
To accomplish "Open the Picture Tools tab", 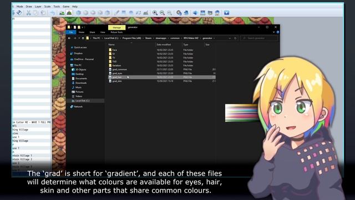I will pyautogui.click(x=116, y=32).
